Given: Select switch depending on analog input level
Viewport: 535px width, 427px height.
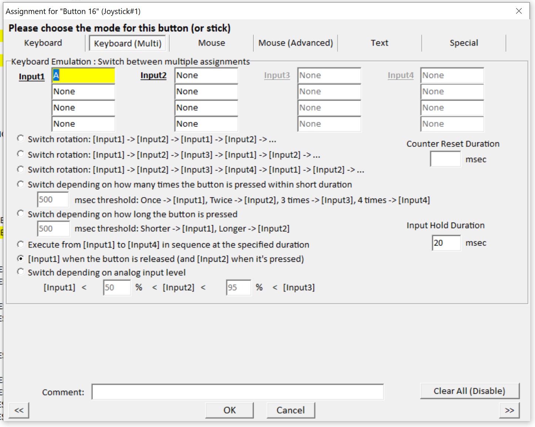Looking at the screenshot, I should point(21,272).
